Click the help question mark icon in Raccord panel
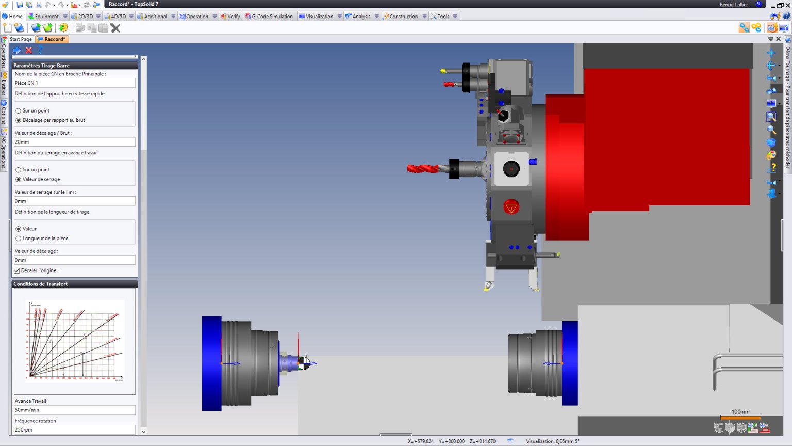 40,50
